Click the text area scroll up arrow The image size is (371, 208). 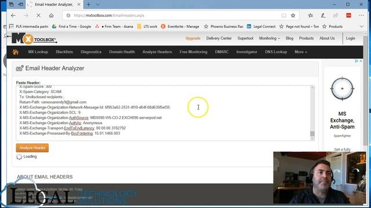[312, 87]
